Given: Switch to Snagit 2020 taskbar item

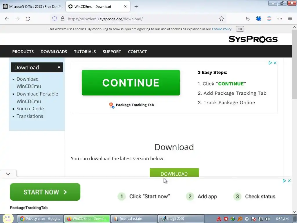Looking at the screenshot, I should pos(181,219).
